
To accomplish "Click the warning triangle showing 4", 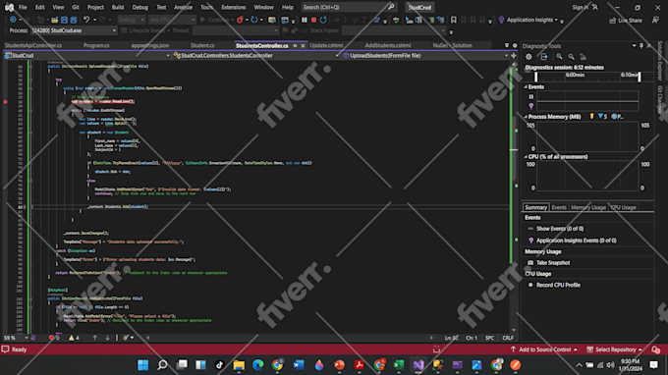I will pos(71,338).
